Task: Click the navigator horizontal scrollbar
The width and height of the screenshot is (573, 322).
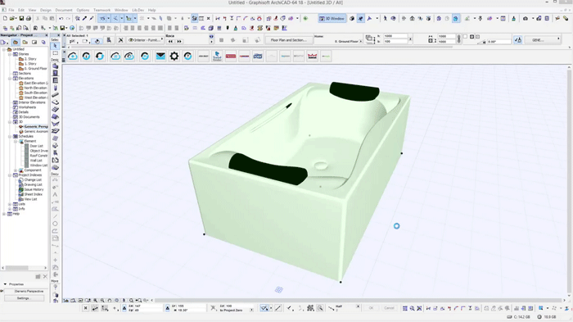Action: click(24, 268)
